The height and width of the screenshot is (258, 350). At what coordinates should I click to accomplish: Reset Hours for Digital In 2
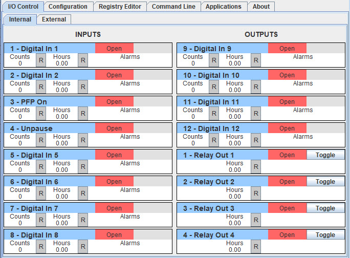[x=83, y=87]
